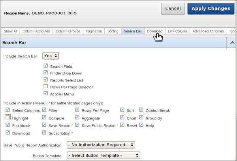Uncheck the Flashback option
The image size is (237, 161).
pyautogui.click(x=8, y=125)
